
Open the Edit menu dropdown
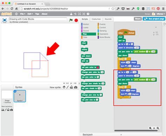[x=30, y=14]
